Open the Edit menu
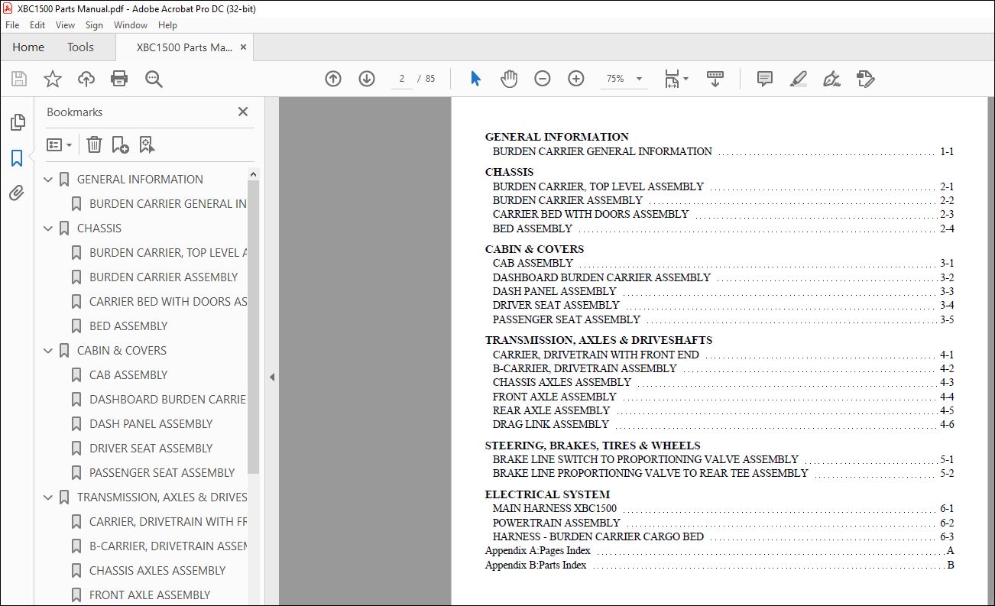The height and width of the screenshot is (606, 995). point(37,25)
